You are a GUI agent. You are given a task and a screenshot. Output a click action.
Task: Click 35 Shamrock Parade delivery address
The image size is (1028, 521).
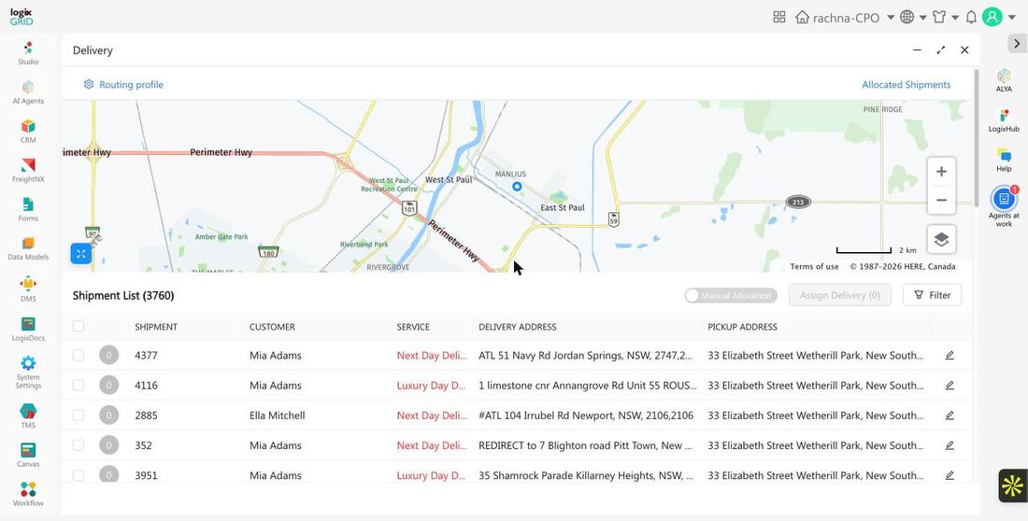click(x=585, y=475)
